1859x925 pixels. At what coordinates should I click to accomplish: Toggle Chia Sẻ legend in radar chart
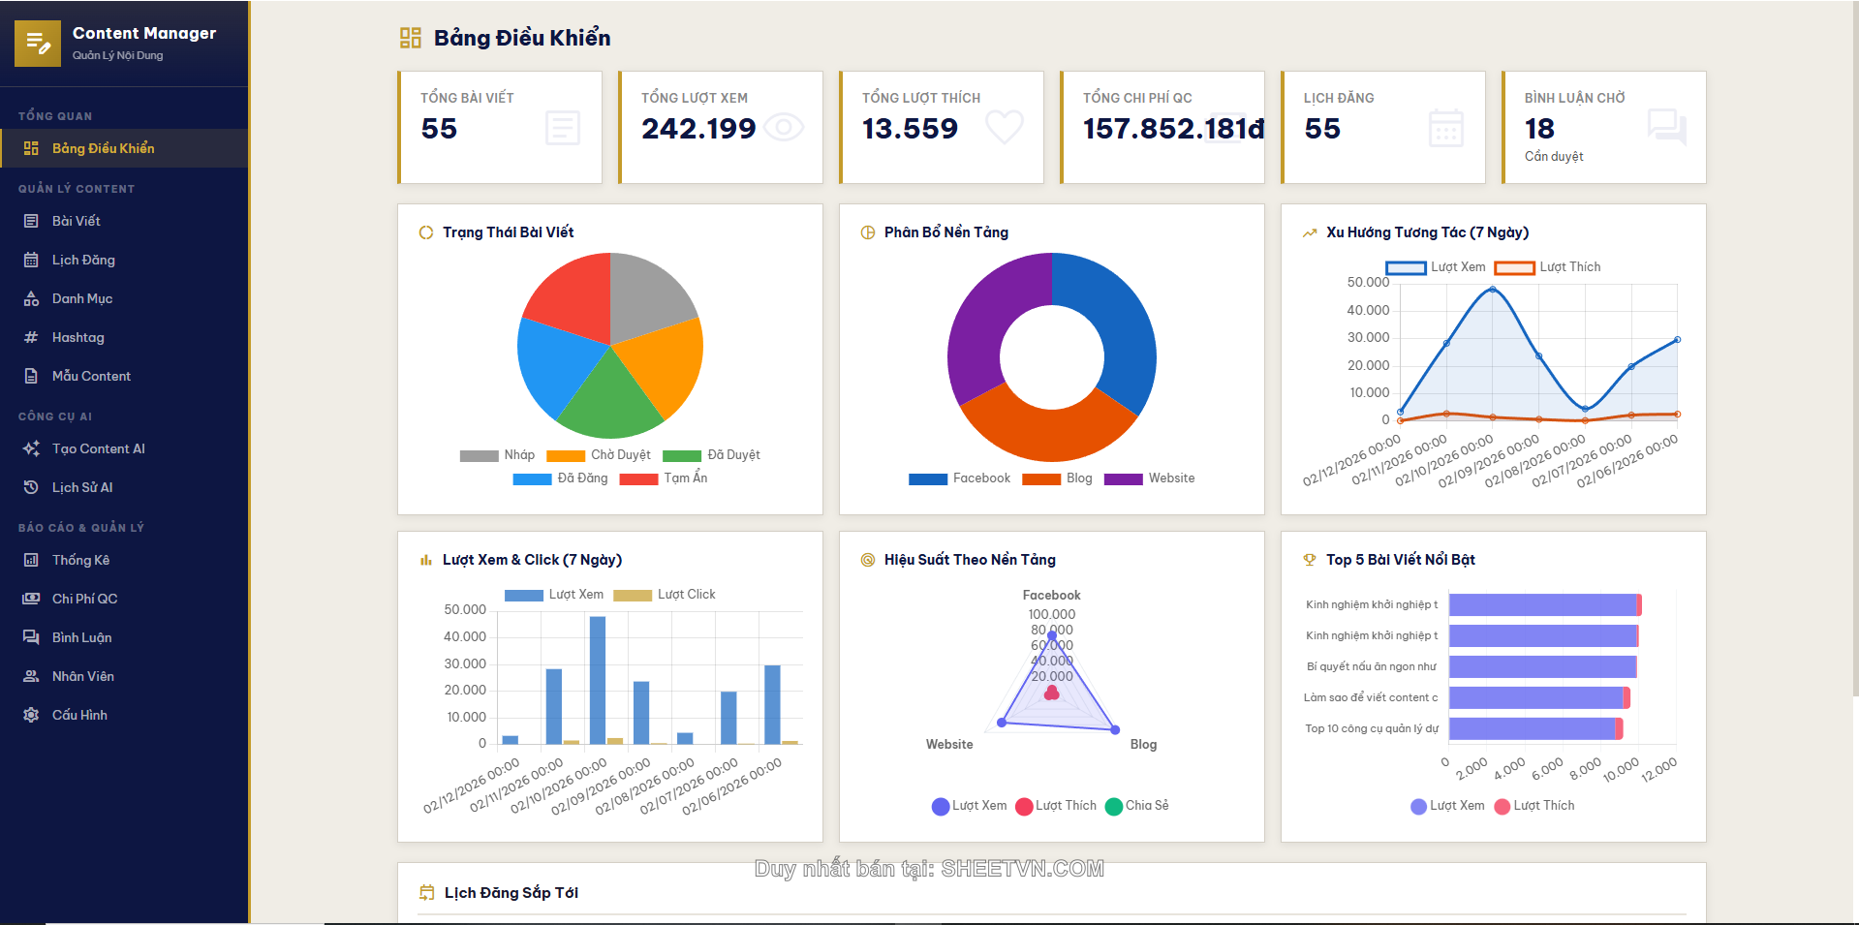1136,806
